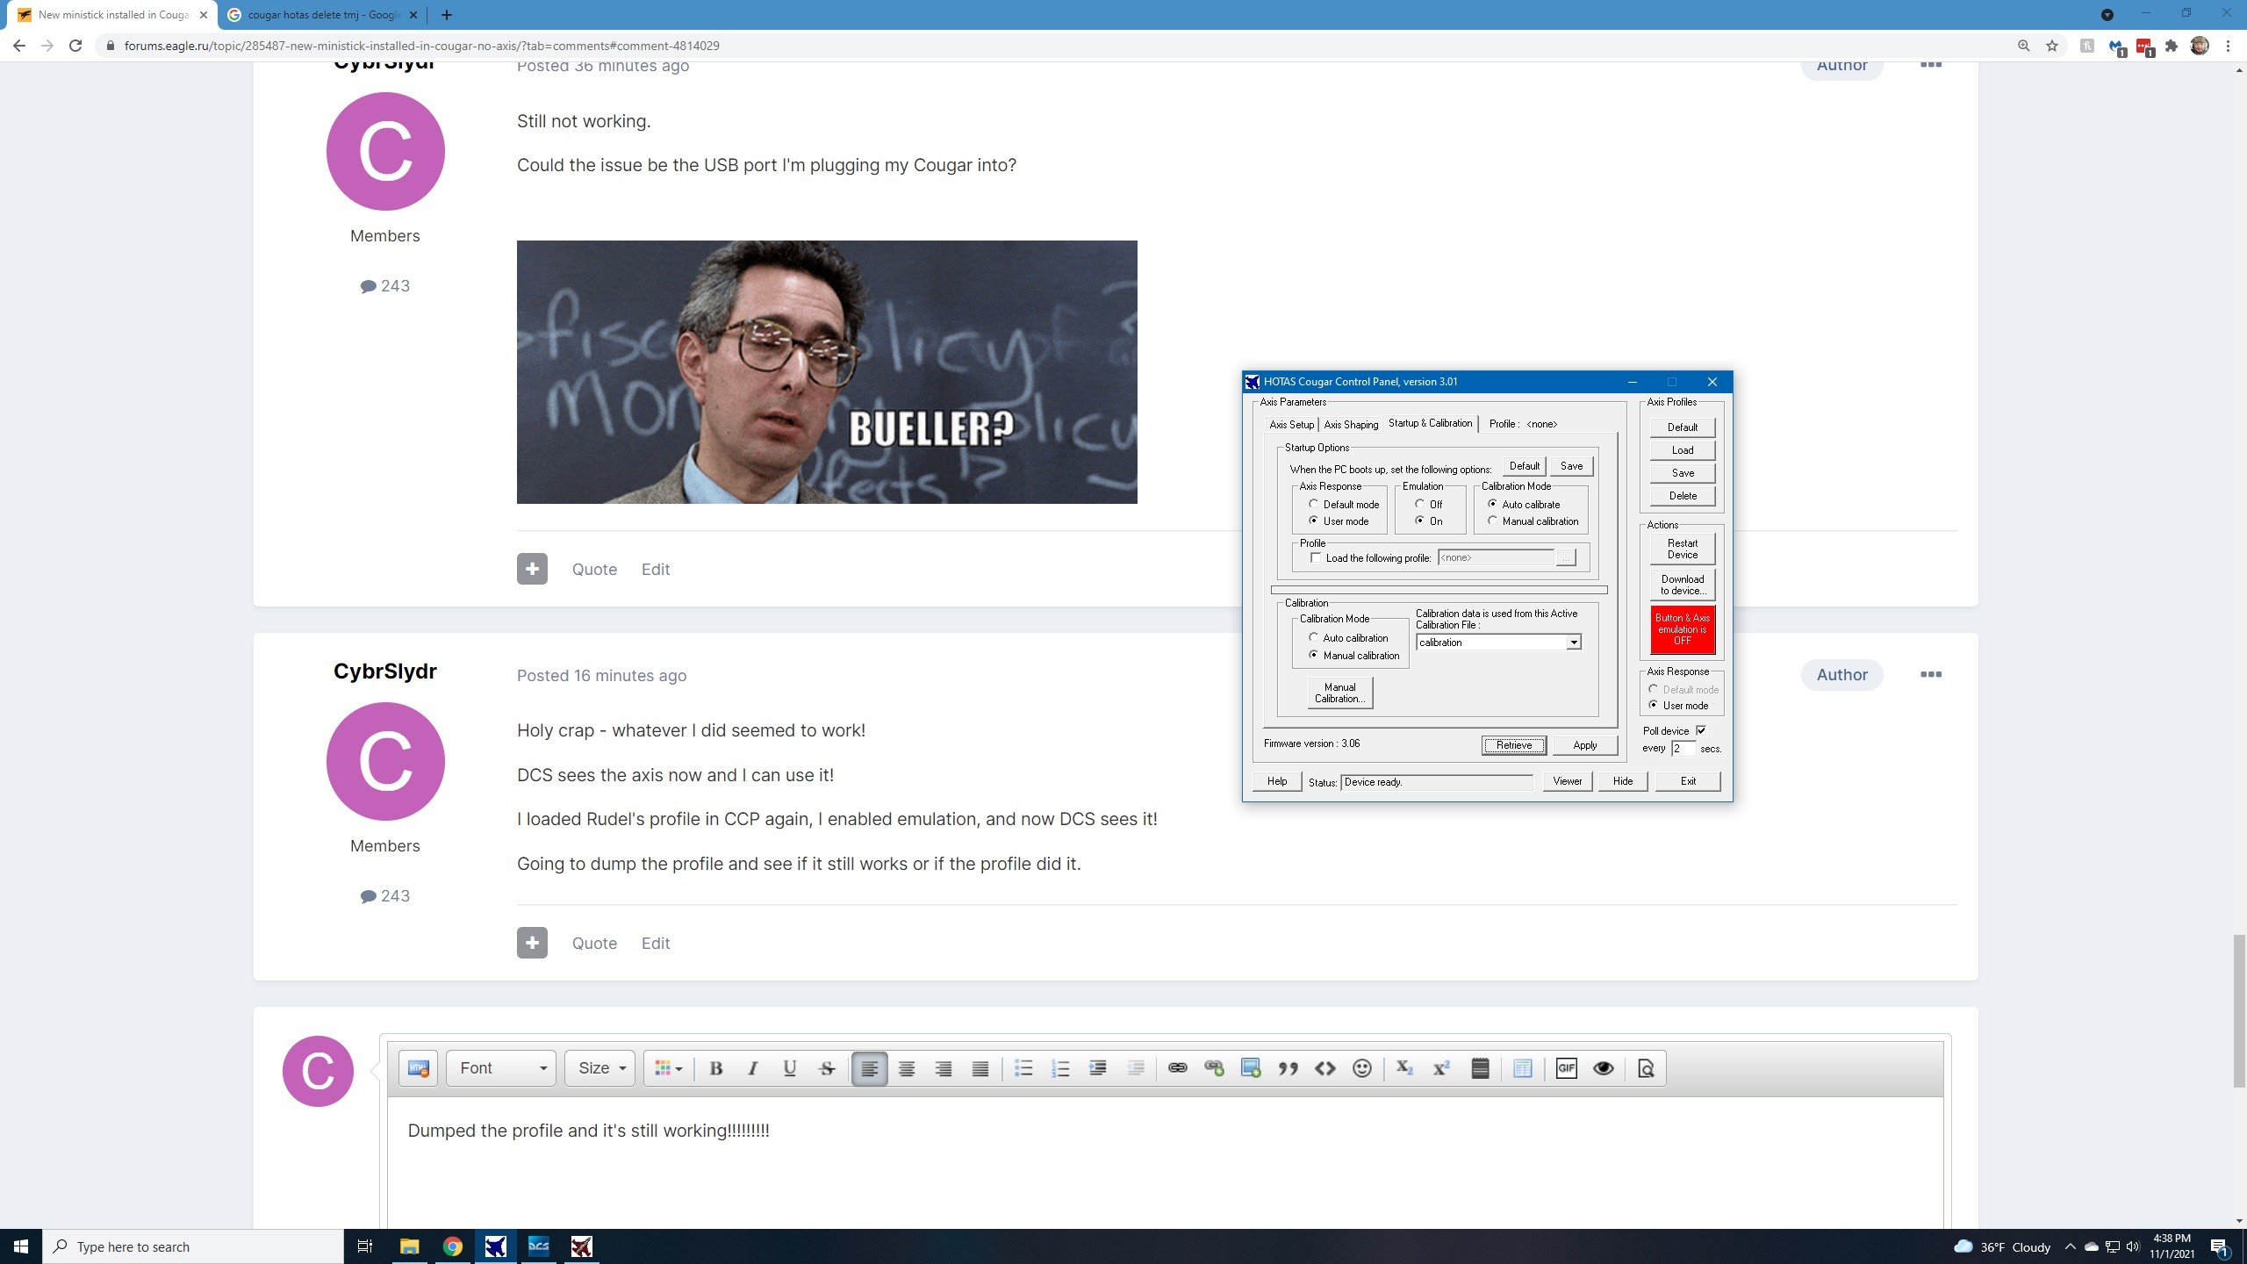Toggle underline formatting
The height and width of the screenshot is (1264, 2247).
point(789,1068)
